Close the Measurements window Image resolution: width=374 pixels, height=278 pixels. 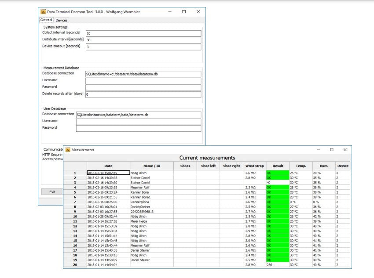point(345,150)
